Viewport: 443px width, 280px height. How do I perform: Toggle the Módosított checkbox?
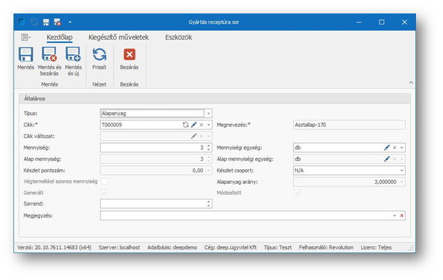[296, 193]
